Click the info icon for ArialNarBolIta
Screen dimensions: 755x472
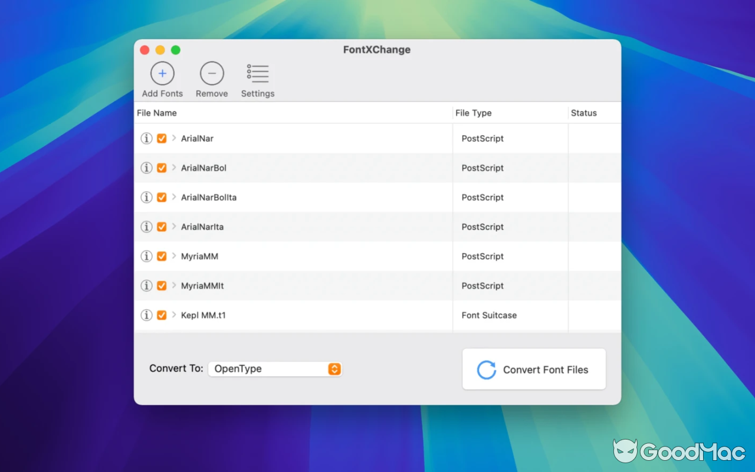(146, 197)
